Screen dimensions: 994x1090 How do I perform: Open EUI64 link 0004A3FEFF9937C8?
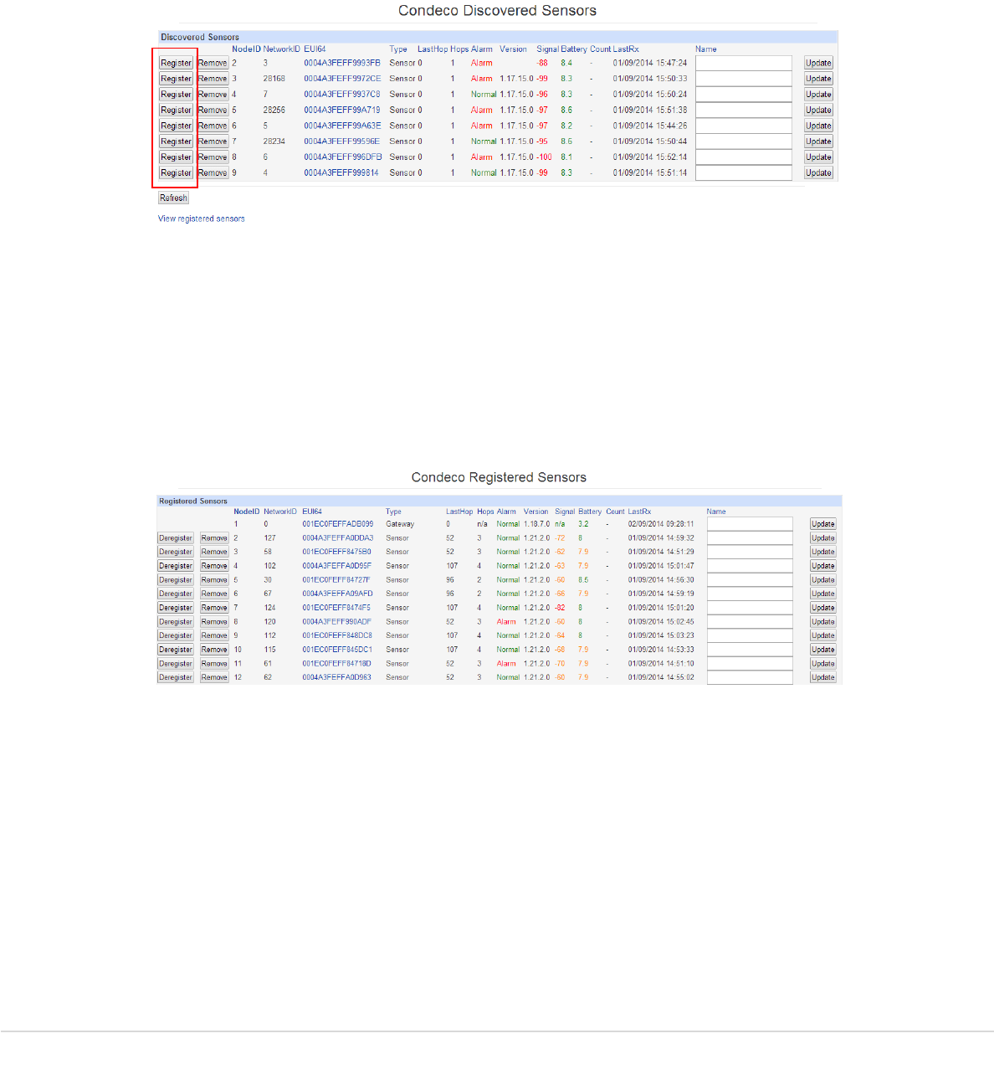coord(342,95)
